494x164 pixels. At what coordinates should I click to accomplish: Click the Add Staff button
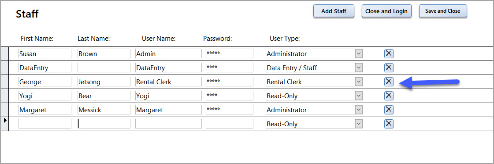click(334, 11)
